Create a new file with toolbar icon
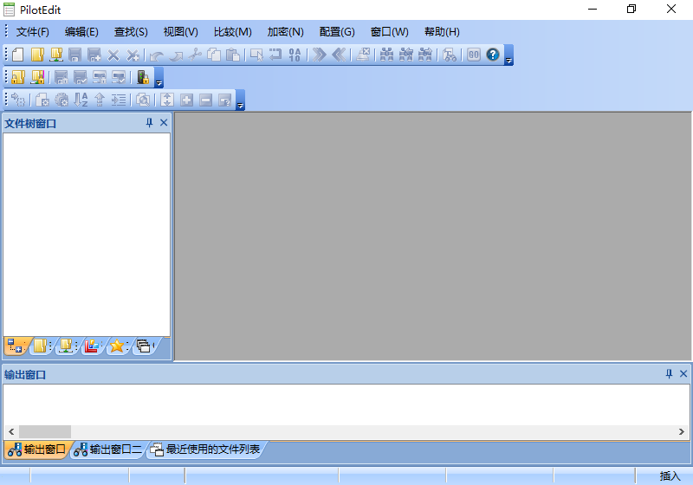The image size is (693, 485). click(17, 55)
